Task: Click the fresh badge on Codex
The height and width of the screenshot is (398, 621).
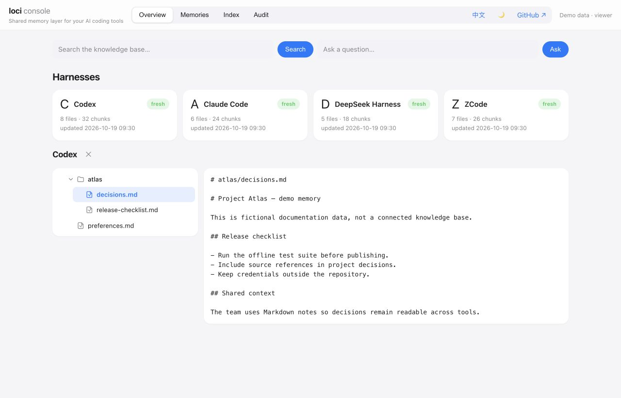Action: coord(158,104)
